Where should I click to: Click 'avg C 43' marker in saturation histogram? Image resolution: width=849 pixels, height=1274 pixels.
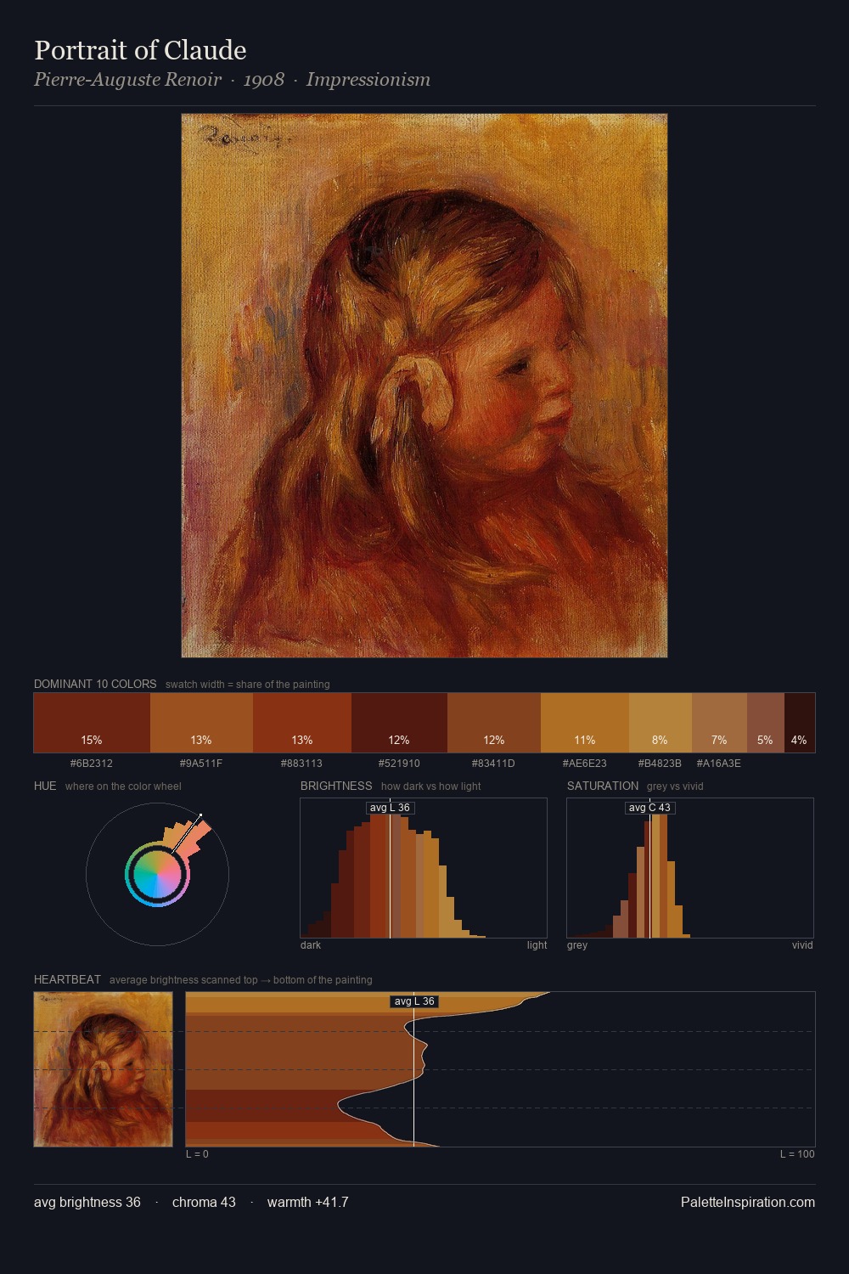[x=649, y=808]
